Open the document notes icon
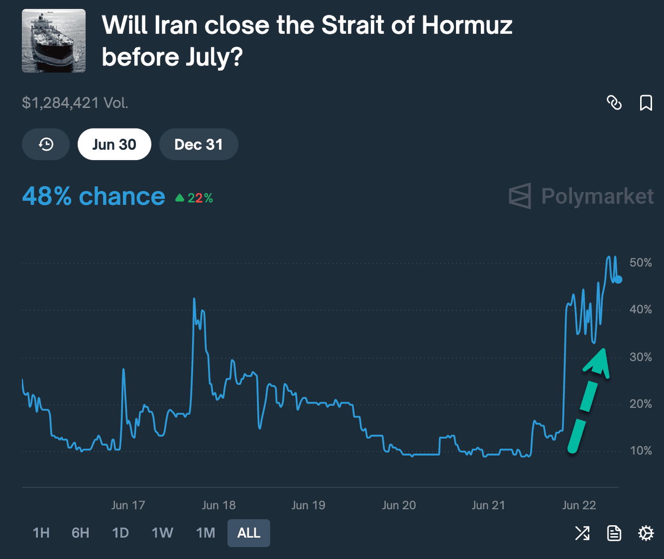The image size is (664, 559). click(614, 533)
